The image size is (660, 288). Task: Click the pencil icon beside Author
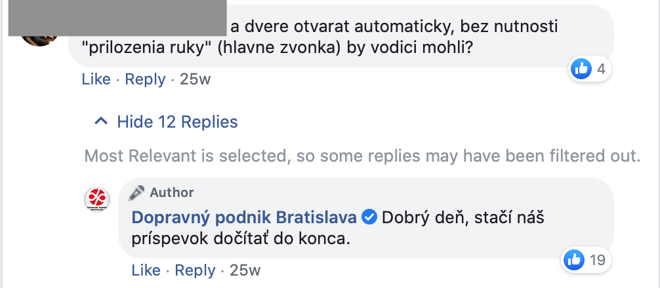136,193
